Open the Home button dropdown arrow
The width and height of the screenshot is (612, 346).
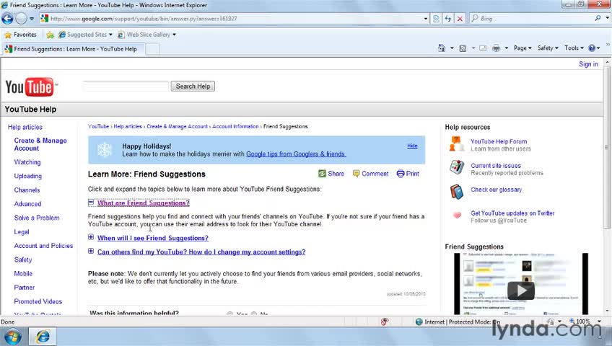click(x=452, y=48)
